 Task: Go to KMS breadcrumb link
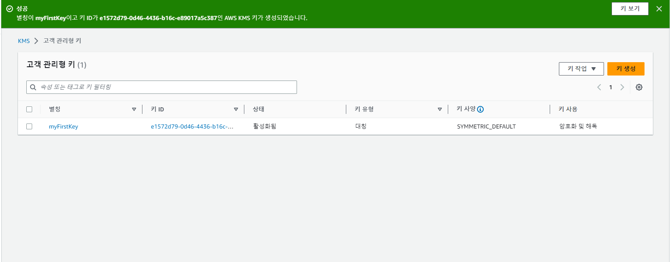coord(24,41)
